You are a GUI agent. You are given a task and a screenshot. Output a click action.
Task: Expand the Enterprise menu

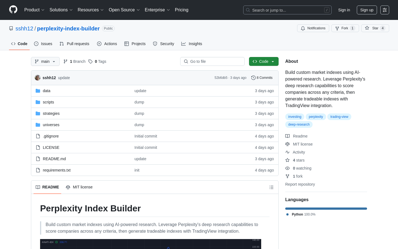tap(157, 10)
